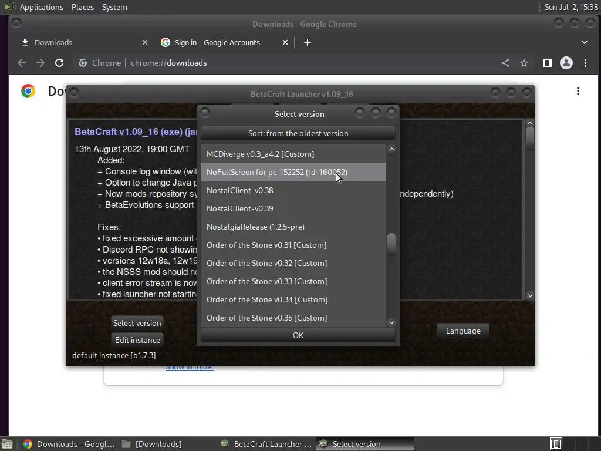
Task: Click the clock showing Sun Jul 2, 15:38
Action: pyautogui.click(x=571, y=7)
